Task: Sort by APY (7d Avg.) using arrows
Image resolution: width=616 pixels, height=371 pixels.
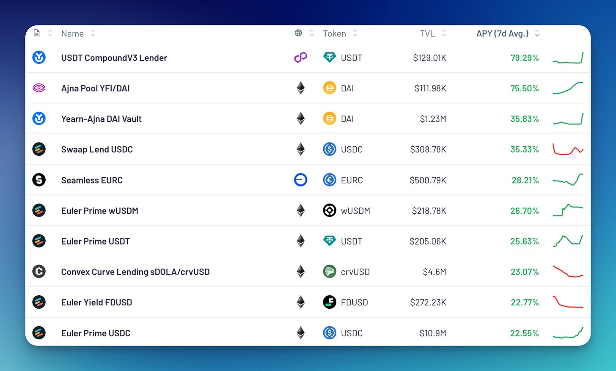Action: [x=537, y=33]
